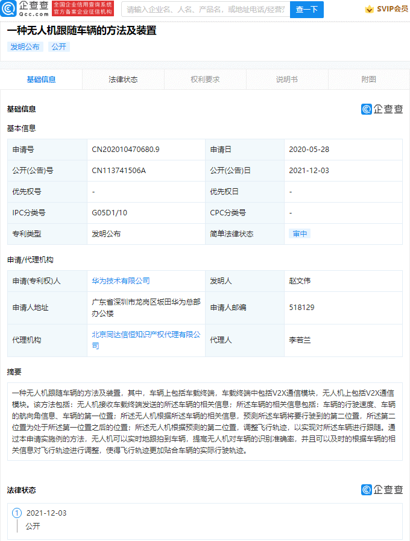
Task: Click the Qichacha watermark logo beside 基础信息
Action: coord(382,109)
